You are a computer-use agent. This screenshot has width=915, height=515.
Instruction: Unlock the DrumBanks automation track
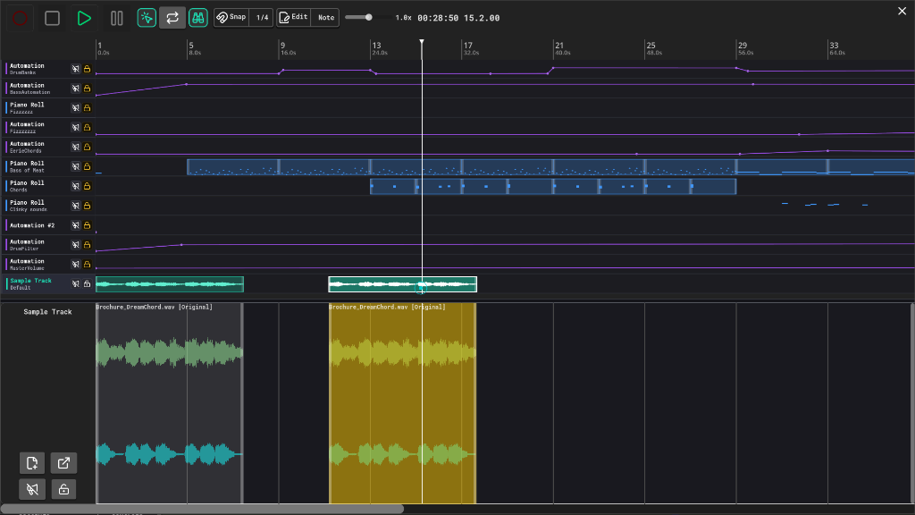pos(87,69)
